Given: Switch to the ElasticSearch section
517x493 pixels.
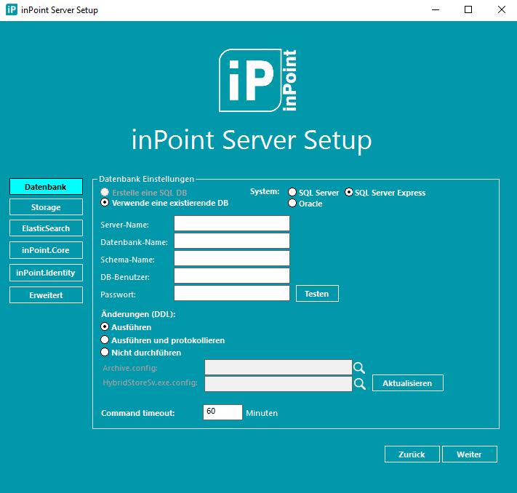Looking at the screenshot, I should (x=46, y=228).
